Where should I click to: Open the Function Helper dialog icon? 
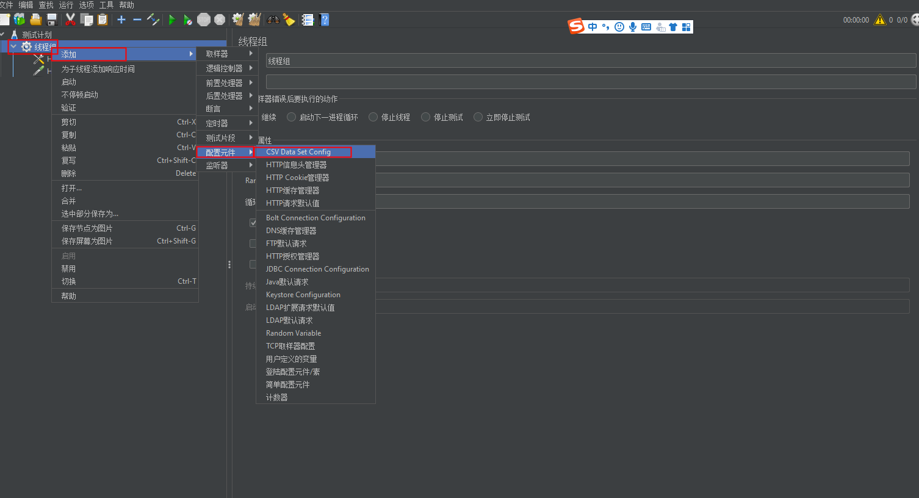308,20
